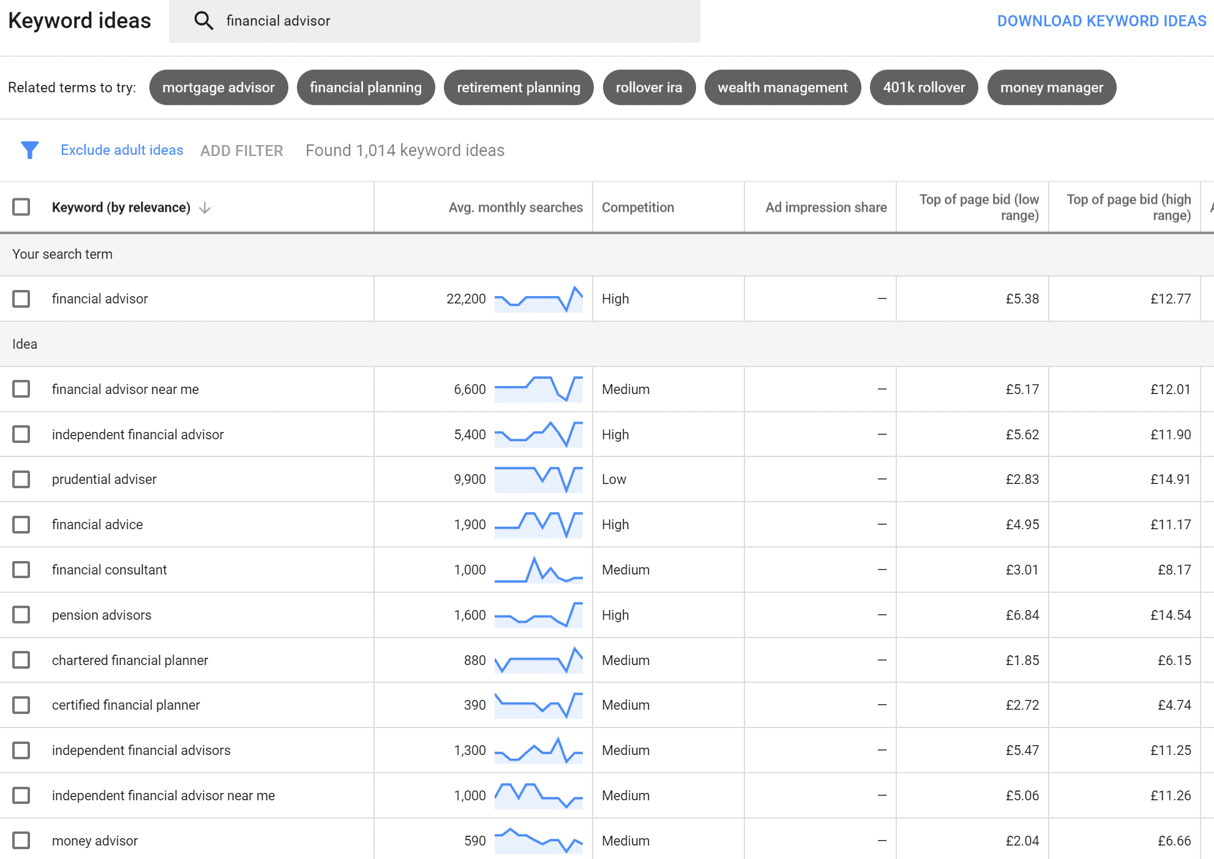Open the money advisor trend sparkline
The height and width of the screenshot is (859, 1214).
538,841
